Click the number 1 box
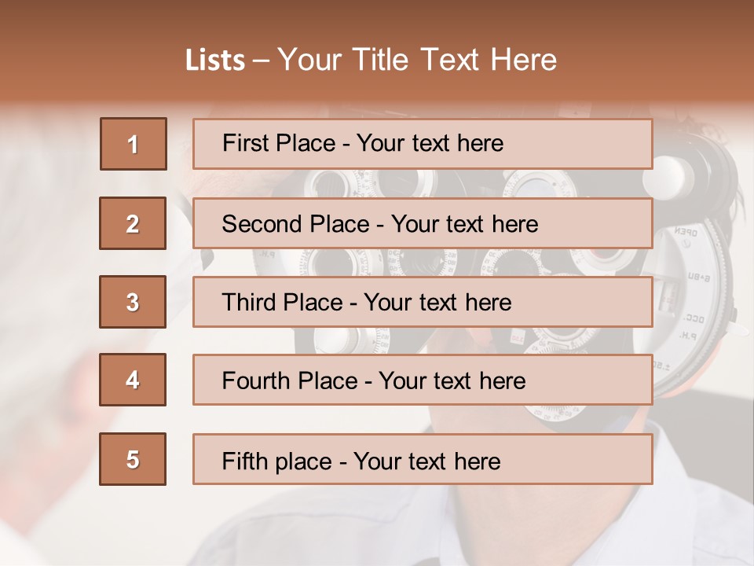The height and width of the screenshot is (566, 754). (x=134, y=144)
